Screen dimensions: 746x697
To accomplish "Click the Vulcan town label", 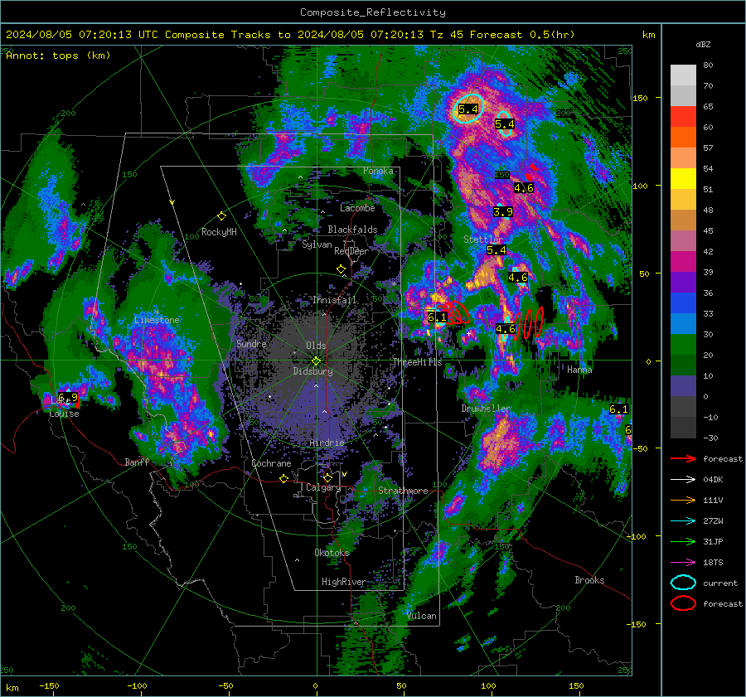I will [422, 616].
